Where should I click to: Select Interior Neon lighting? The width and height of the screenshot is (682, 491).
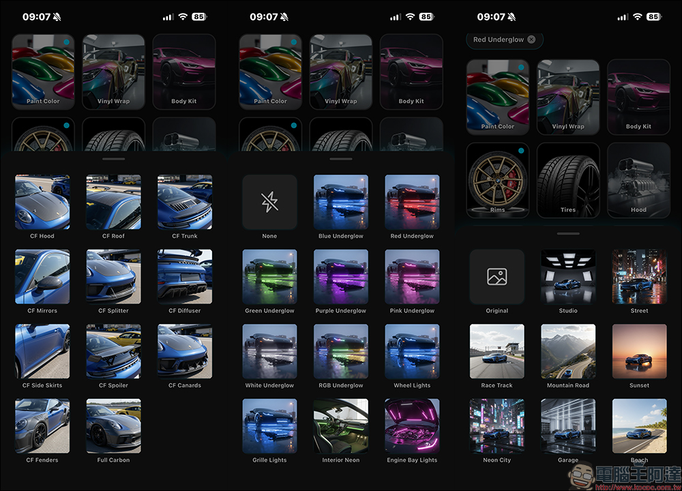(340, 426)
